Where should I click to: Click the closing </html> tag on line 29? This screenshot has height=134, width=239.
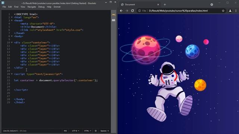tap(19, 102)
